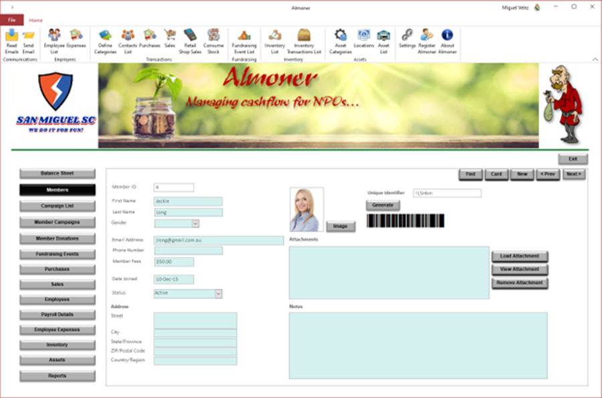Collapse the ribbon with the chevron
This screenshot has width=602, height=398.
[595, 59]
